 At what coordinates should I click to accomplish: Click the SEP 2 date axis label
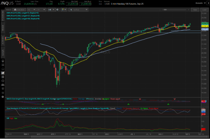point(188,134)
